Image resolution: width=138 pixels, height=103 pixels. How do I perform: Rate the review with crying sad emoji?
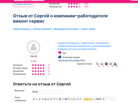pyautogui.click(x=111, y=64)
